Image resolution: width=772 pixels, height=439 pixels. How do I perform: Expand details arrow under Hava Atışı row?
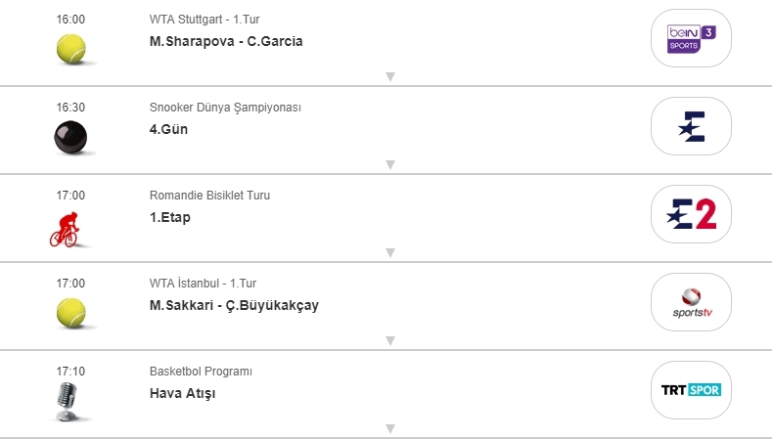pos(389,428)
